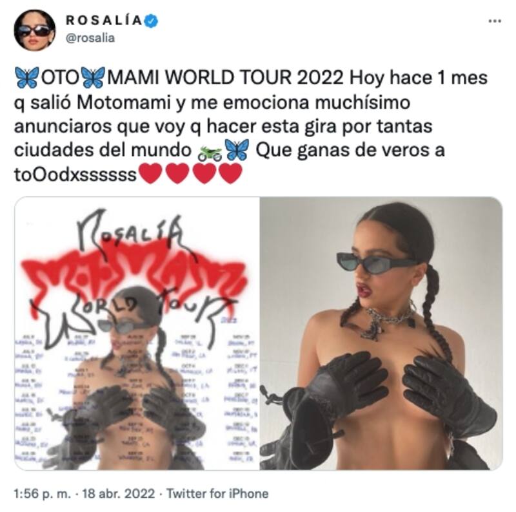Open the 1:56 p. m. timestamp link

coord(42,493)
